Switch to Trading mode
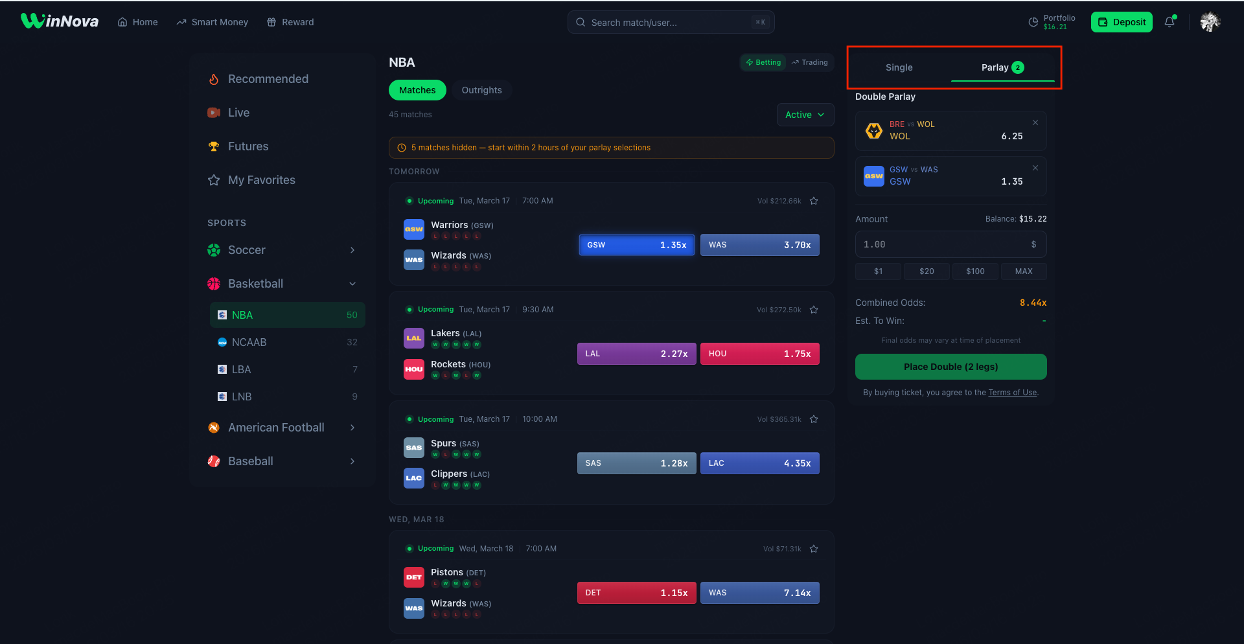The height and width of the screenshot is (644, 1244). pos(810,62)
